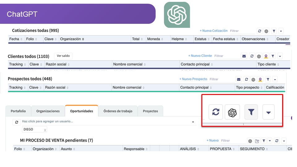
Task: Click the export icon in Mi Proceso de Venta toolbar
Action: [257, 141]
